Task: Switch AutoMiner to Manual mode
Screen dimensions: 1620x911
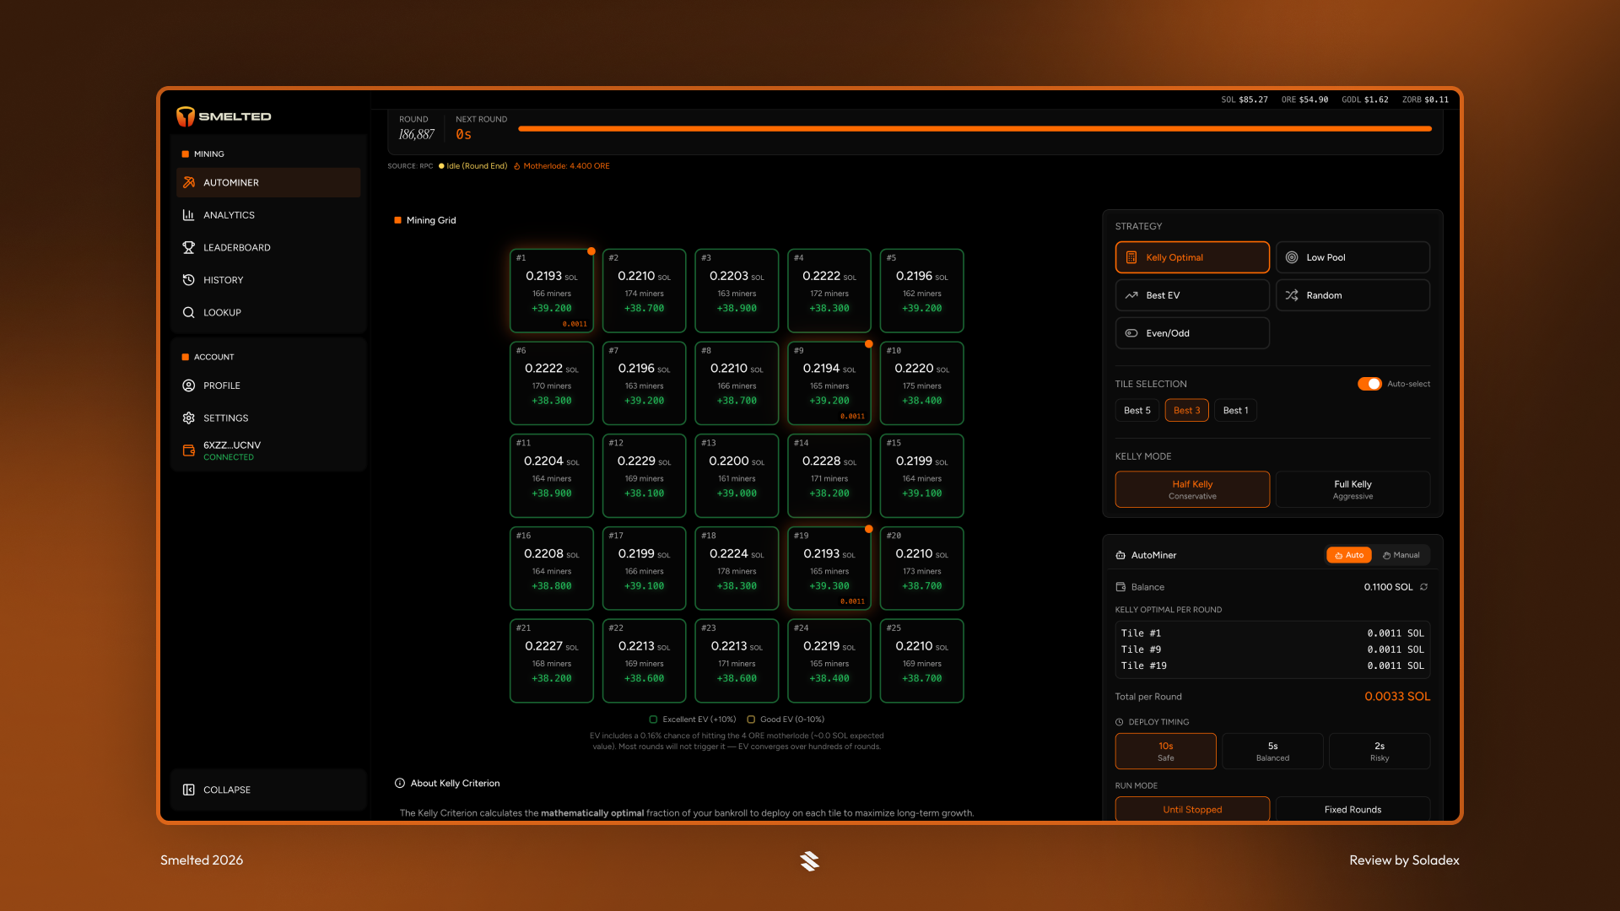Action: point(1402,555)
